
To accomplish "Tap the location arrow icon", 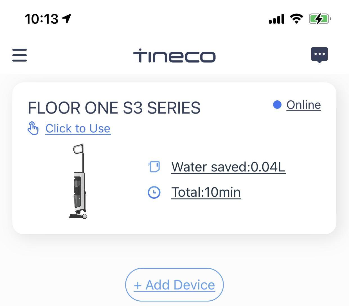I will pyautogui.click(x=67, y=19).
